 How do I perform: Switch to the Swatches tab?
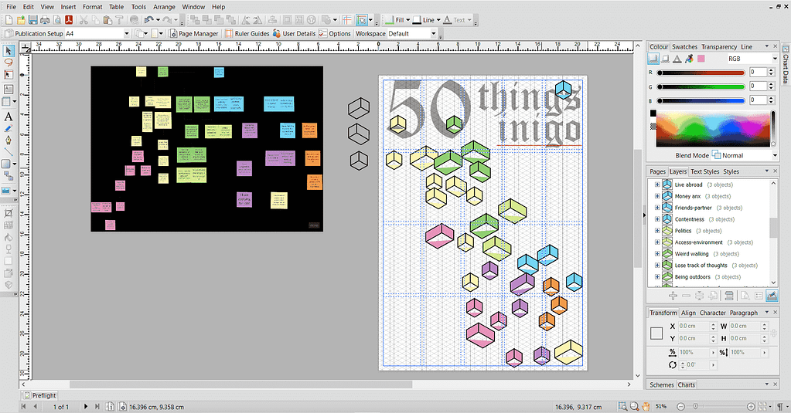coord(684,47)
